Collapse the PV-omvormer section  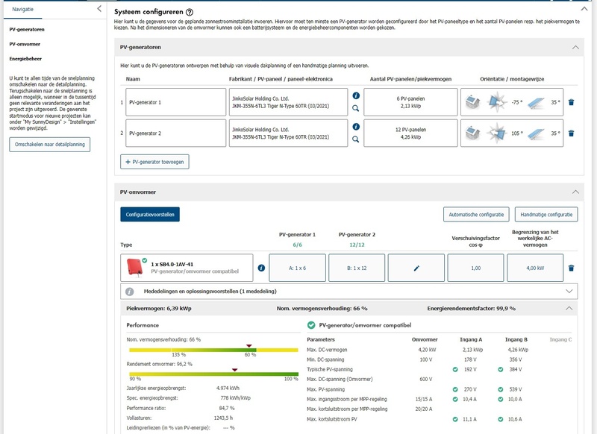coord(575,192)
